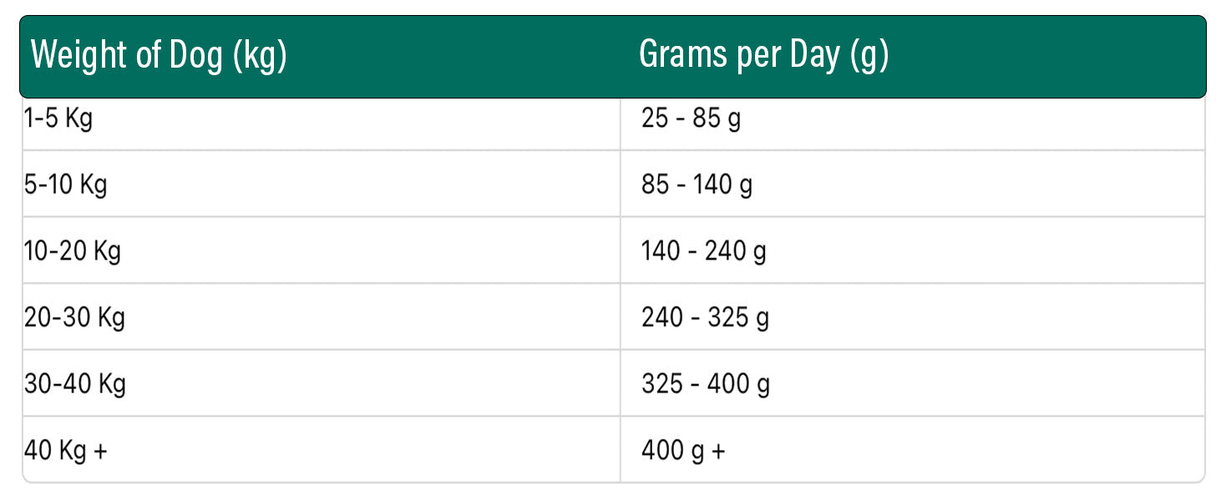Click the "(g)" unit in header
The height and width of the screenshot is (501, 1226).
869,57
